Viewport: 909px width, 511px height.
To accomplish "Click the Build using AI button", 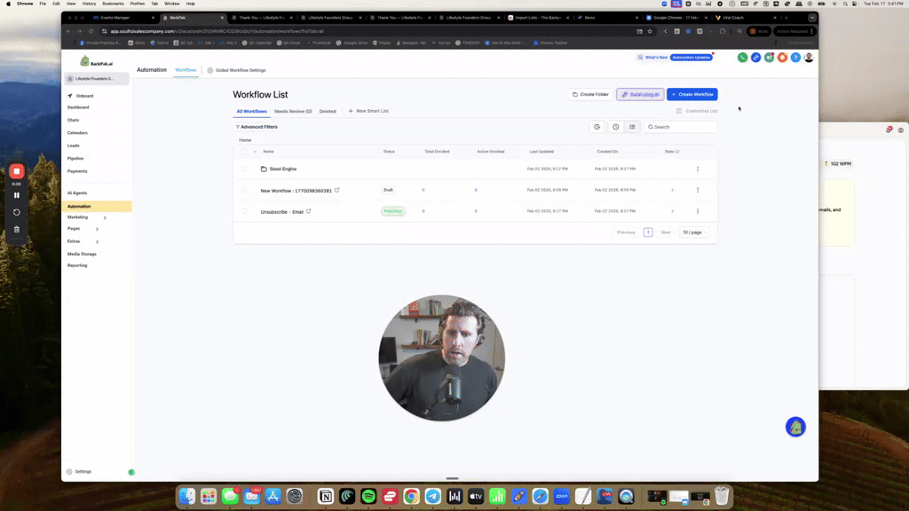I will pos(640,94).
